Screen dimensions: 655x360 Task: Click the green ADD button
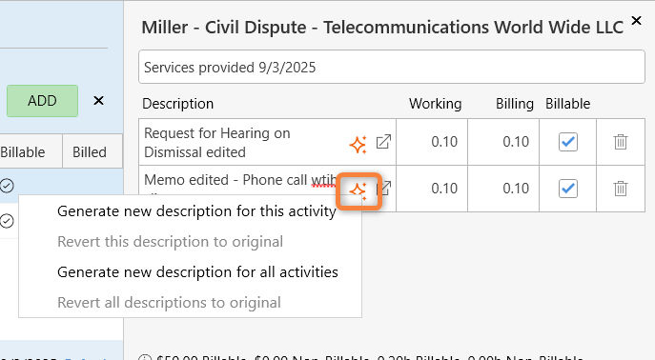click(x=42, y=101)
